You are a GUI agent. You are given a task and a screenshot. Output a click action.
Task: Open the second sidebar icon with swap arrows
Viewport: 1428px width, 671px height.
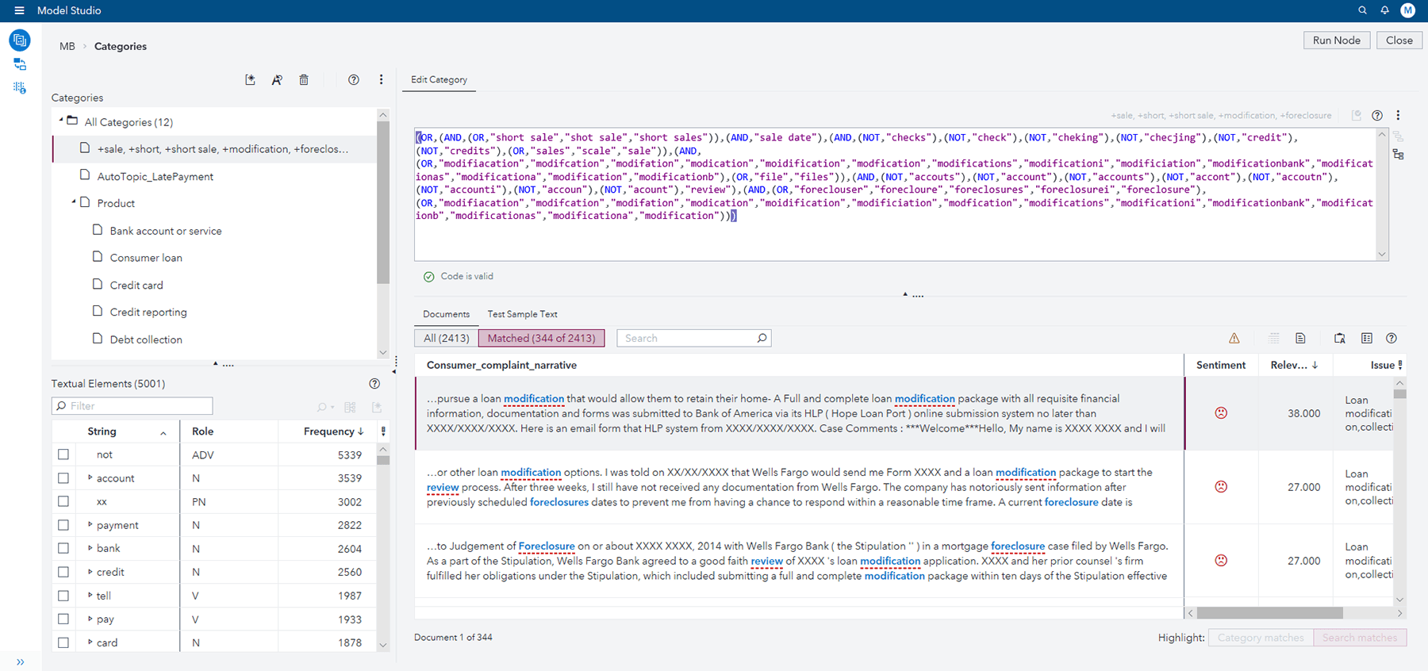(20, 64)
